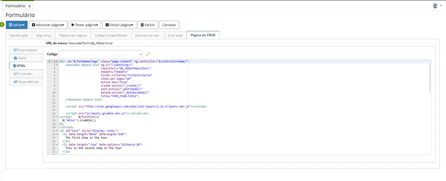
Task: Click the orange expand-editor arrows icon
Action: point(147,54)
